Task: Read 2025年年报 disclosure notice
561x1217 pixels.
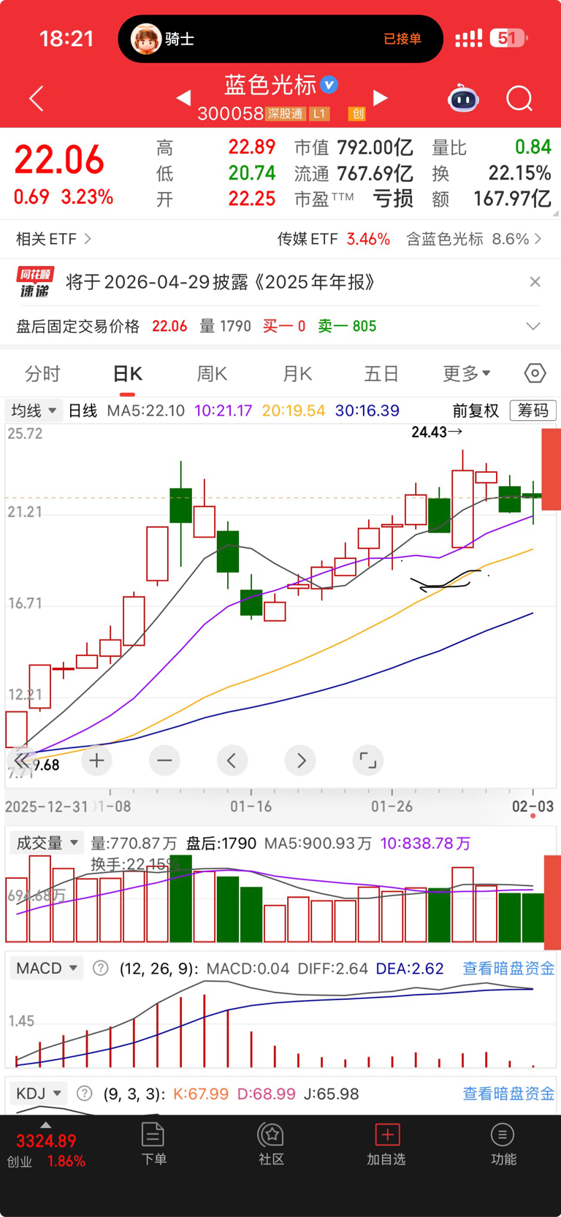Action: tap(221, 282)
